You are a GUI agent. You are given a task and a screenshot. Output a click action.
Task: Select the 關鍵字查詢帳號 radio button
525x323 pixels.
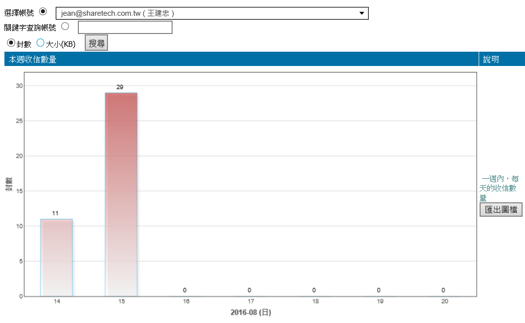65,26
